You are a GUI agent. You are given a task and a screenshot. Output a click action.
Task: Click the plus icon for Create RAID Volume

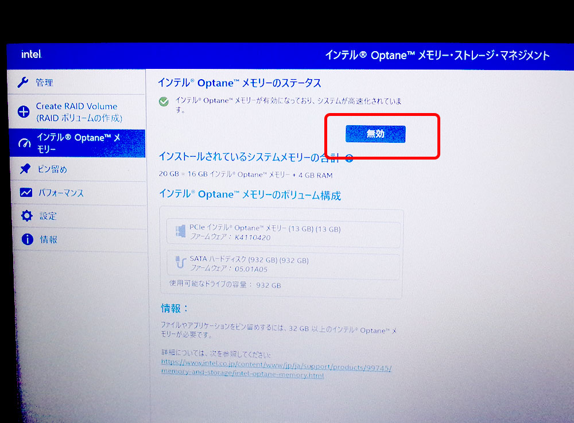[x=24, y=112]
